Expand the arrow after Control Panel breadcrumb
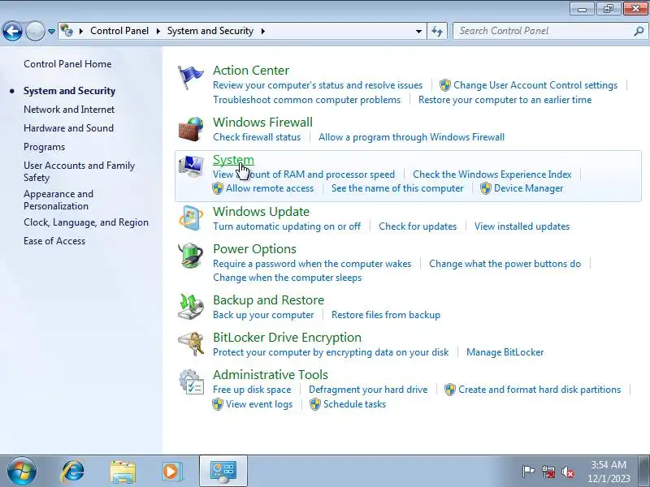This screenshot has width=650, height=487. click(158, 31)
